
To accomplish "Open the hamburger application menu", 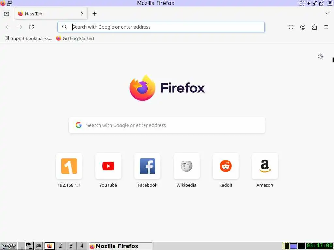I will point(326,27).
